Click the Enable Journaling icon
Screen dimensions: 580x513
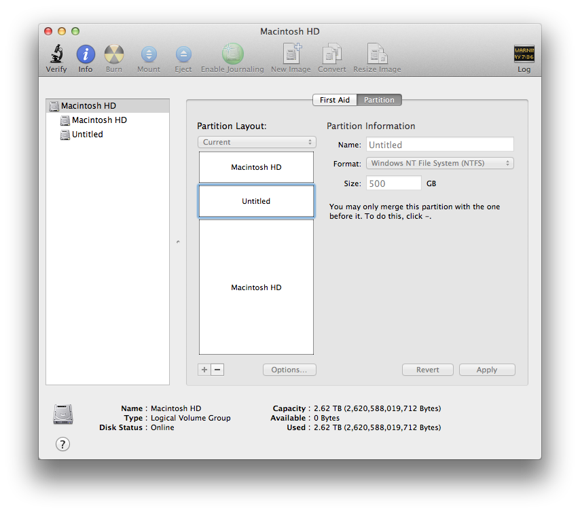pos(232,54)
